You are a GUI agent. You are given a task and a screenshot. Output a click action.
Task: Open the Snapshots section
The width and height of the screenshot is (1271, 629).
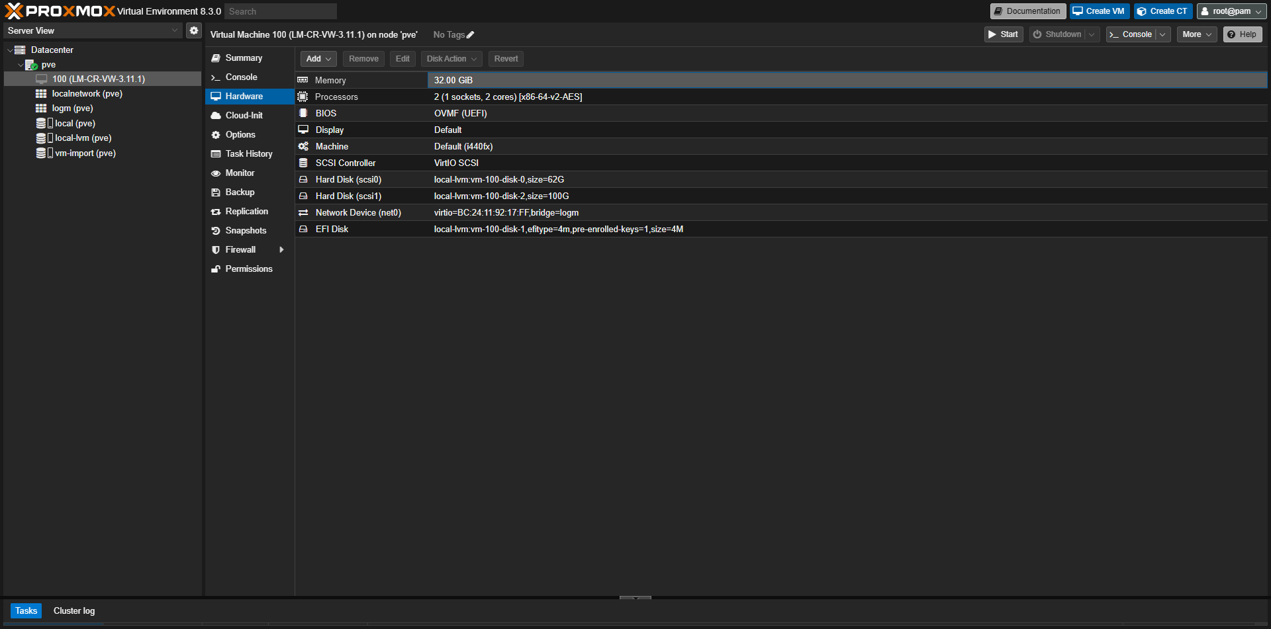click(x=245, y=230)
